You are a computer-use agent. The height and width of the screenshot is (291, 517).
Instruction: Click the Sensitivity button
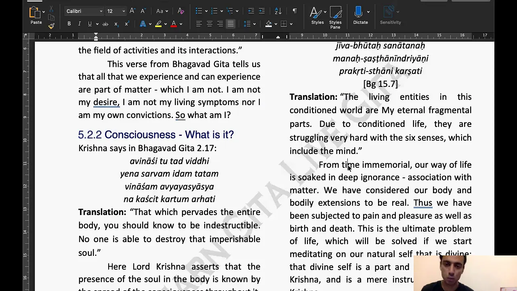click(x=390, y=15)
